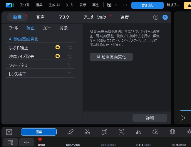This screenshot has height=147, width=191.
Task: Switch to the アニメーション tab
Action: tap(95, 17)
